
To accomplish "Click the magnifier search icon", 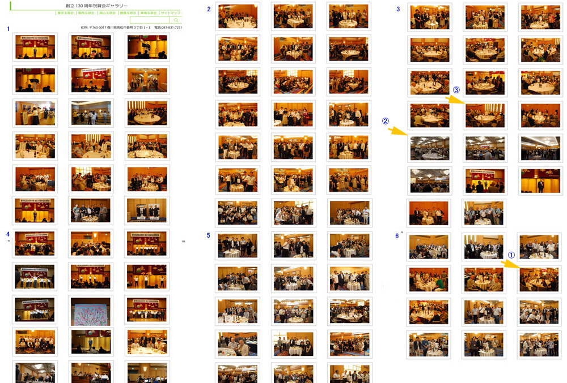I will click(176, 20).
